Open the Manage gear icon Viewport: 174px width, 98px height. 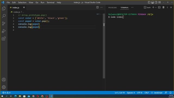pos(4,87)
